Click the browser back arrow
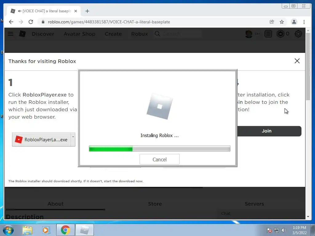Viewport: 315px width, 236px height. coord(11,22)
